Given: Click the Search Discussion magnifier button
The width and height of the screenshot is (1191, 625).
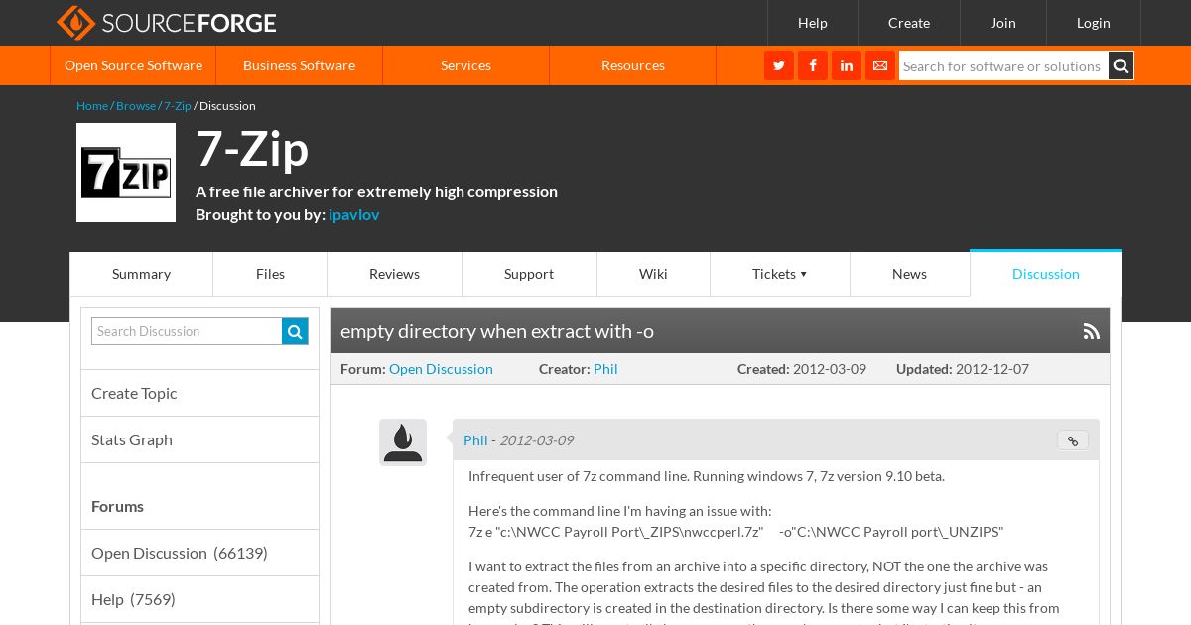Looking at the screenshot, I should [x=295, y=331].
